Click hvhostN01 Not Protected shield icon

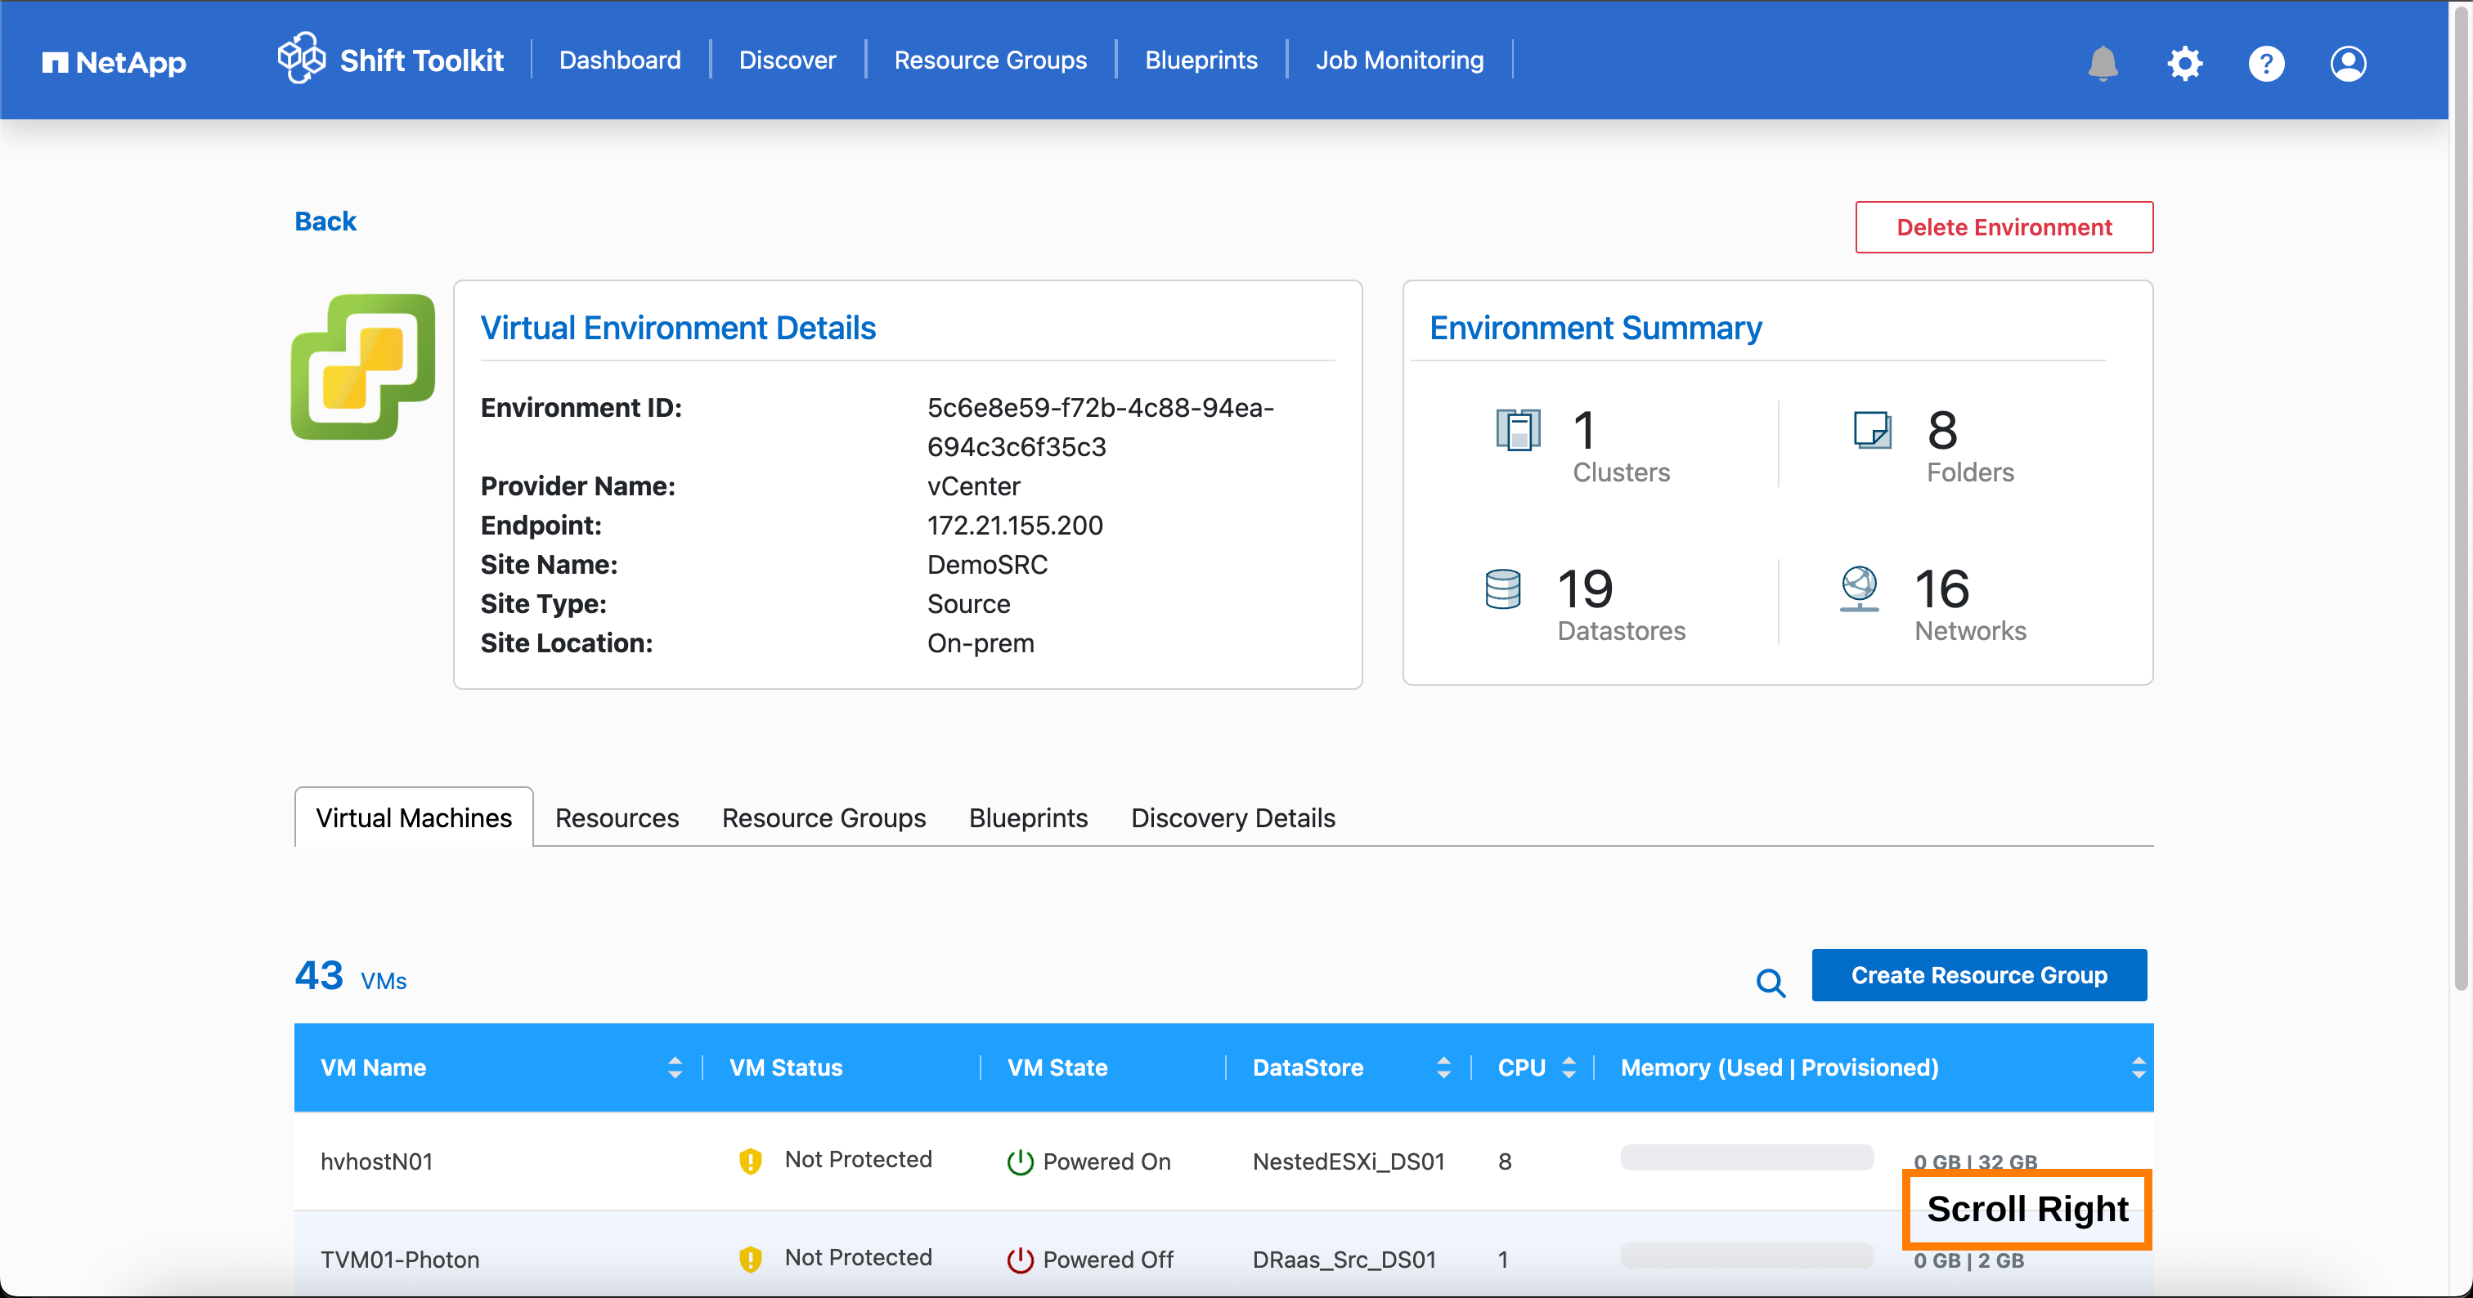pyautogui.click(x=750, y=1161)
